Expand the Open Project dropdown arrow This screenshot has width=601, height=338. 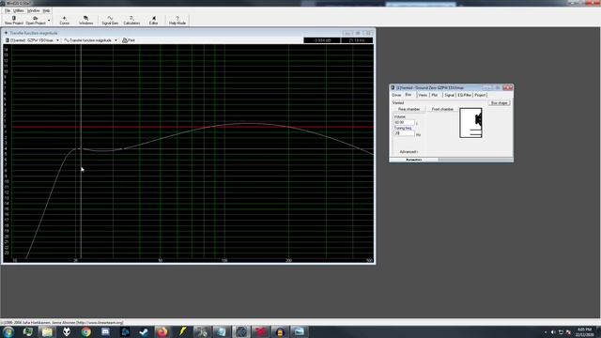click(49, 21)
